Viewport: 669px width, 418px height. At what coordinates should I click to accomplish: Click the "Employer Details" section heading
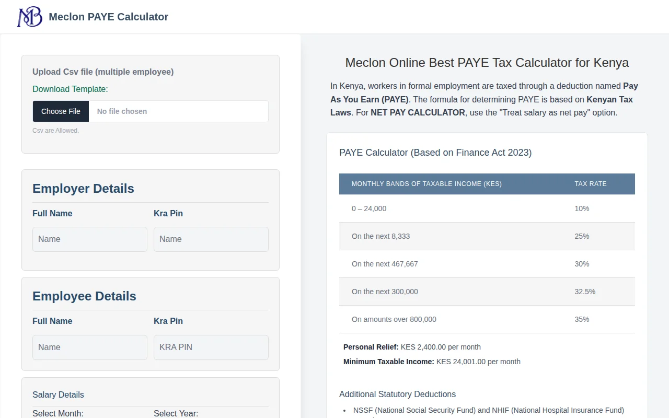click(x=83, y=189)
